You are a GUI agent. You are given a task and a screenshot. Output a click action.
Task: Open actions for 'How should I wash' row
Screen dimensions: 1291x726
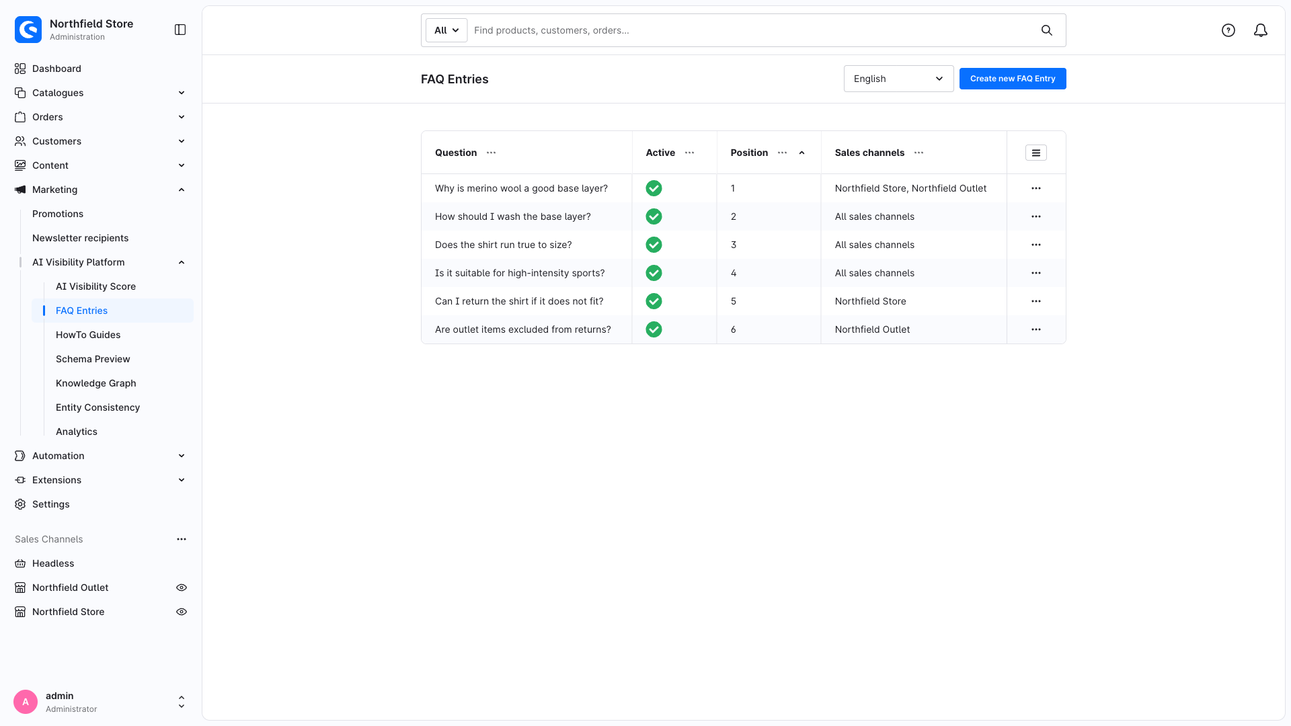pos(1036,216)
